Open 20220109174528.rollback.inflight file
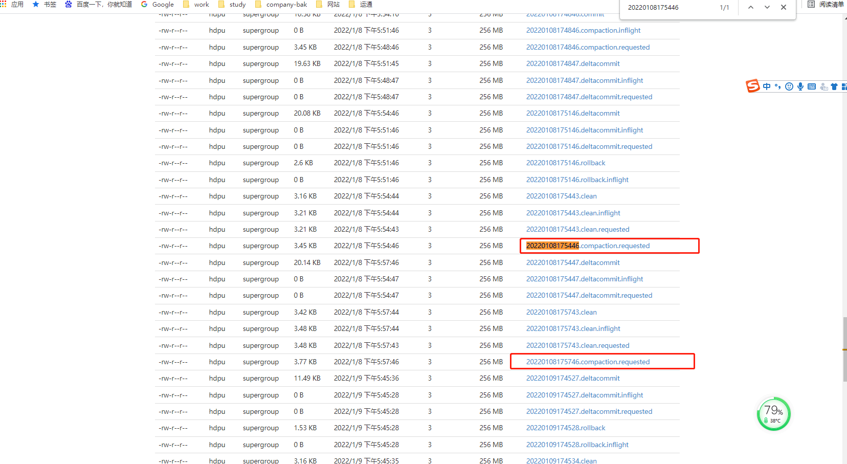This screenshot has width=847, height=464. 577,445
